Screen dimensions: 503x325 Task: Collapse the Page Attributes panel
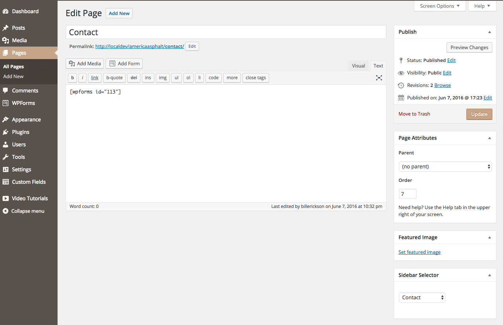(489, 138)
